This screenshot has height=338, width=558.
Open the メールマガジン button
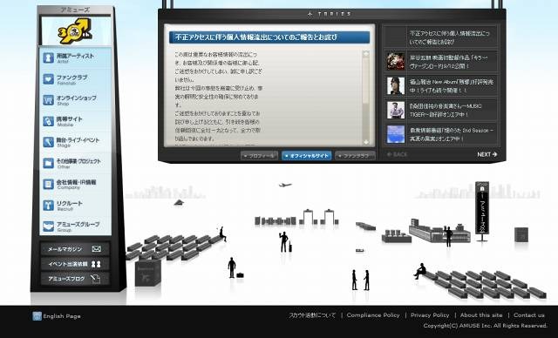[75, 249]
